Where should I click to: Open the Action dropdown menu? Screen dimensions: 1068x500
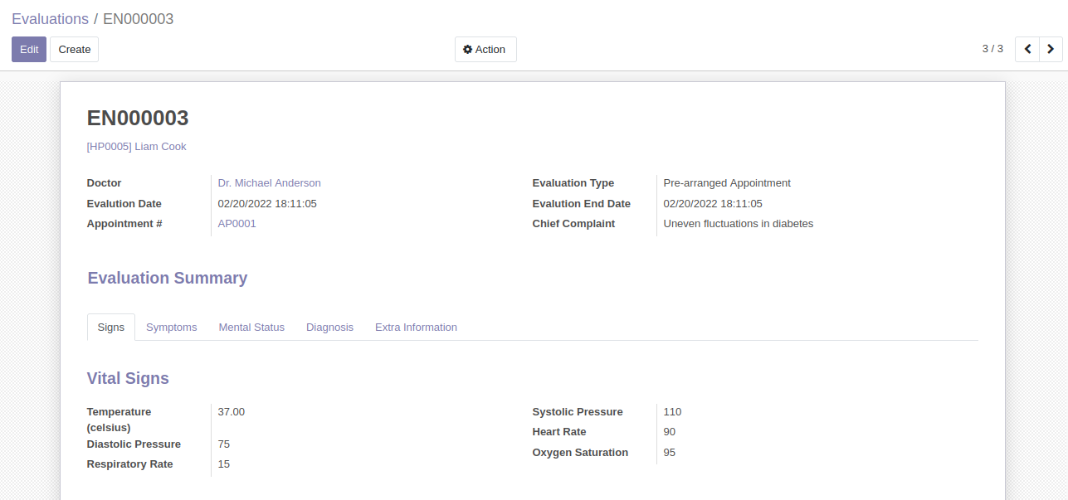coord(485,49)
